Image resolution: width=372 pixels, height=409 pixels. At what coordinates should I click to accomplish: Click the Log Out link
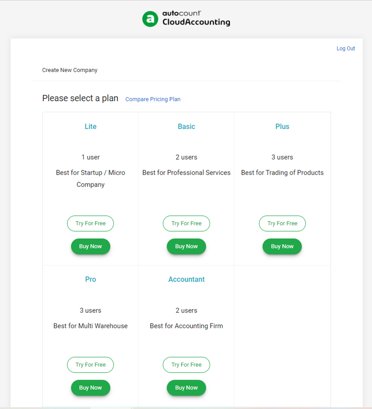coord(345,49)
